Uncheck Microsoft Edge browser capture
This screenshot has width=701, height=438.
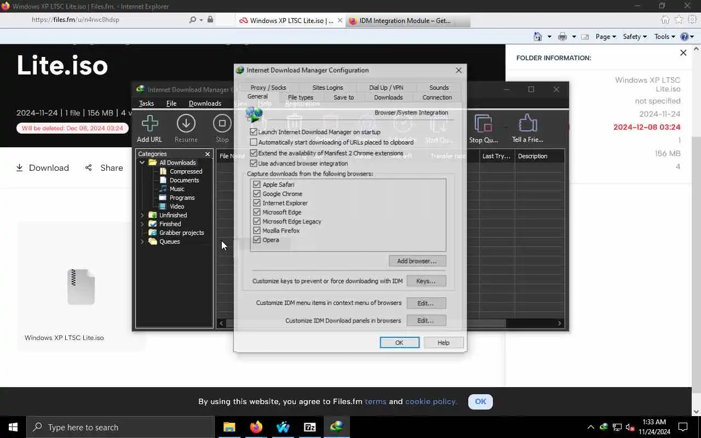pos(257,212)
